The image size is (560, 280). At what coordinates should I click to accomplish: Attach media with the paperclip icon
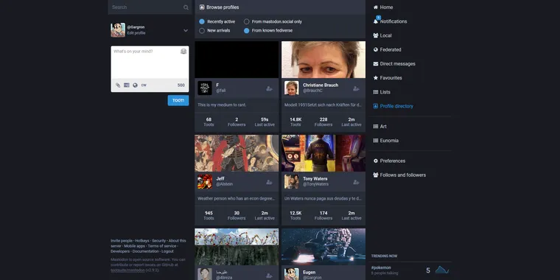[118, 85]
